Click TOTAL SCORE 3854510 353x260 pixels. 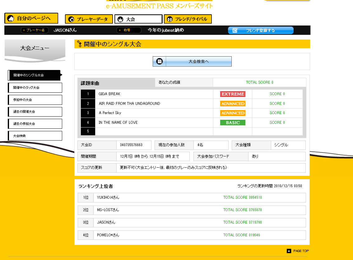(x=243, y=197)
